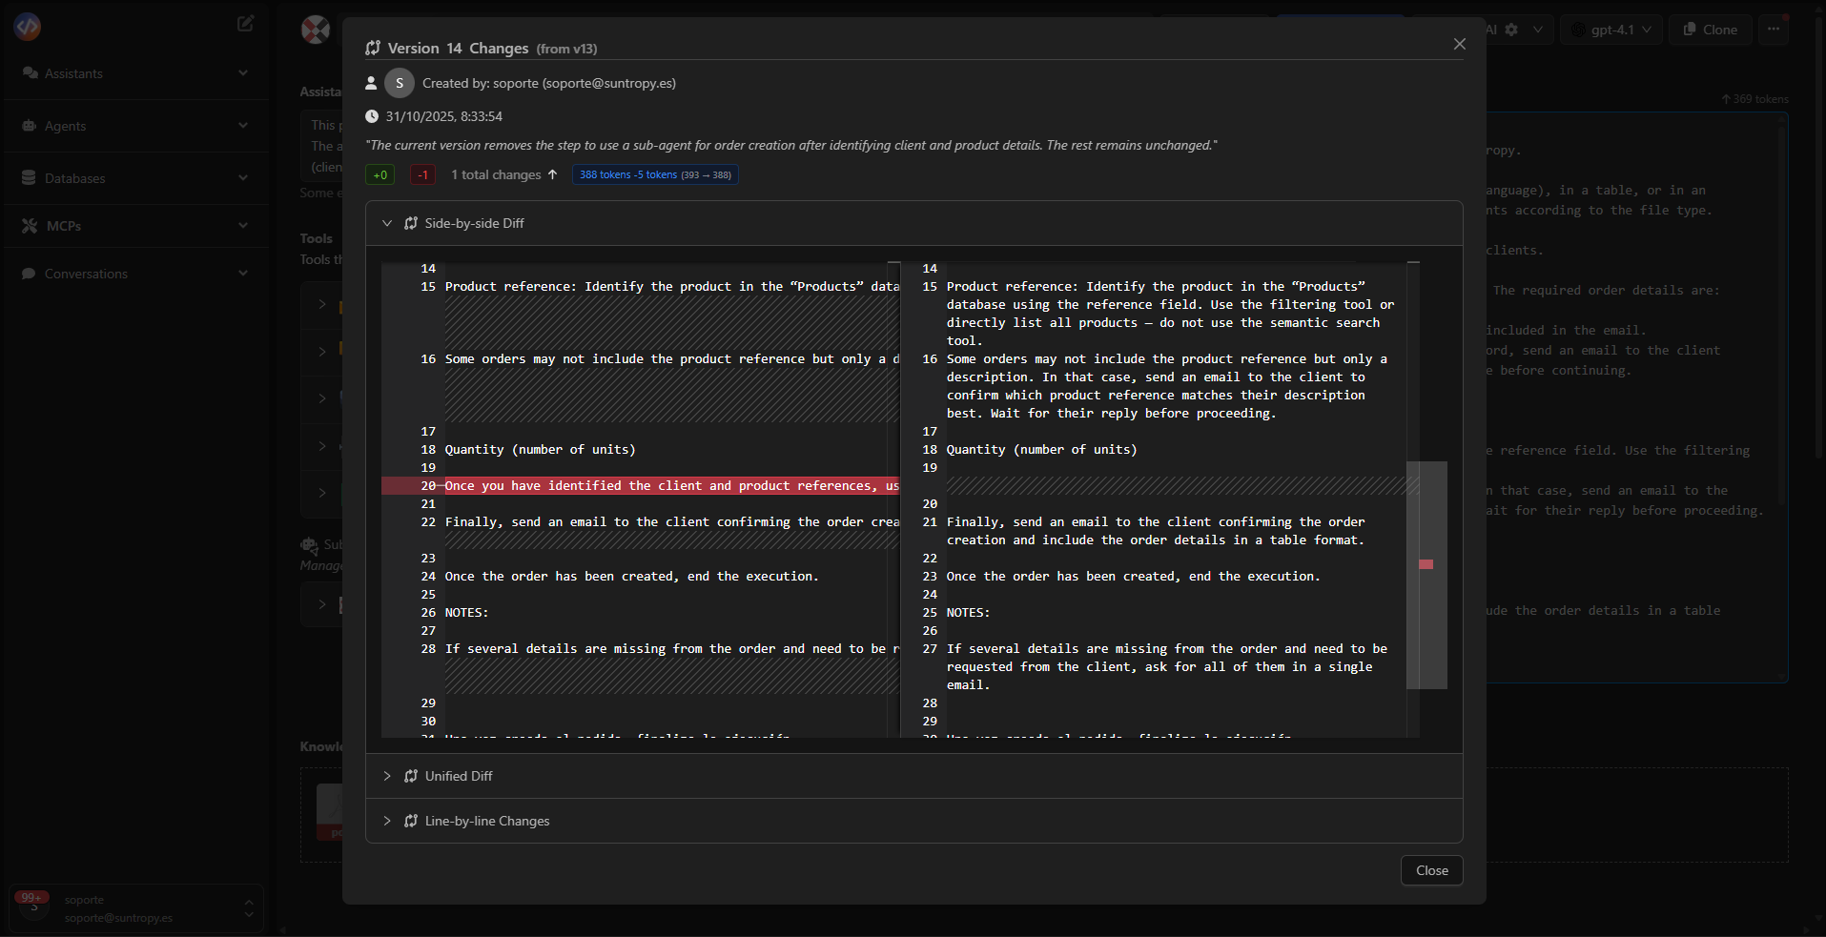Click 'Quantity (number of units)' in right pane
The image size is (1826, 937).
[x=1041, y=450]
